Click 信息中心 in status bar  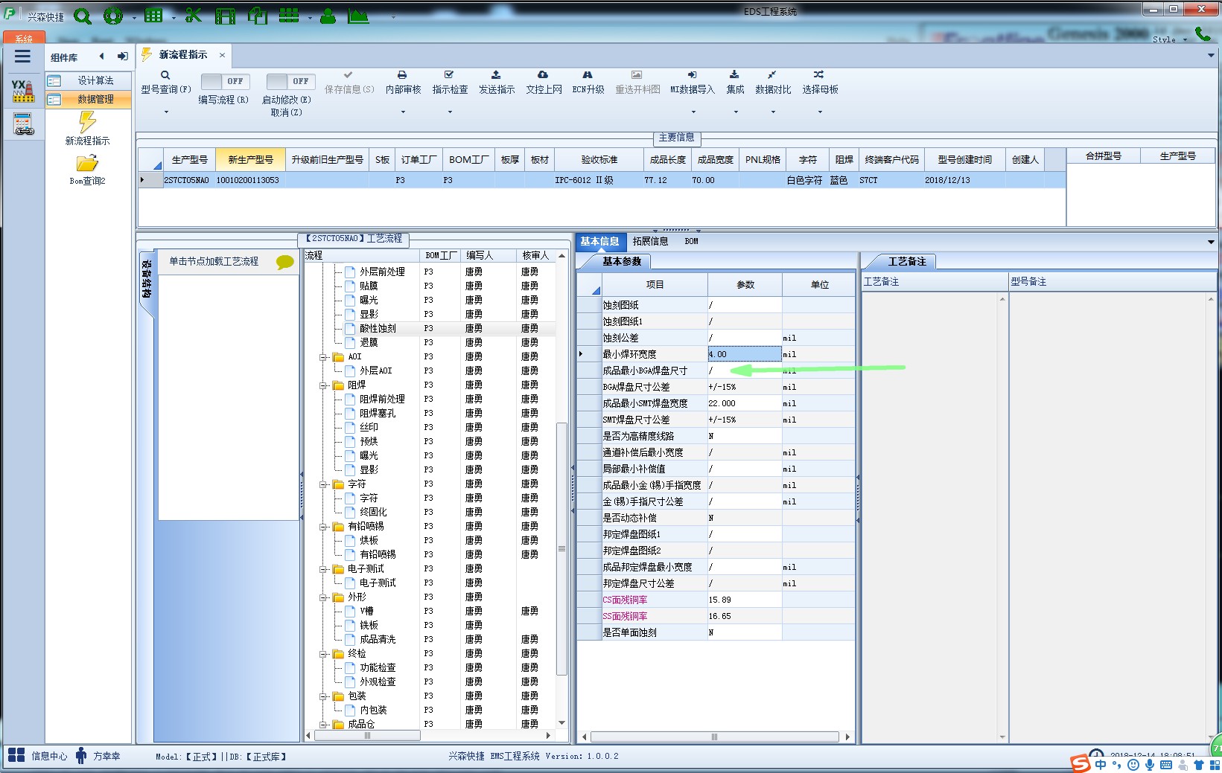tap(38, 756)
